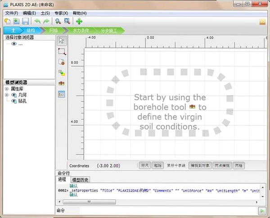Click the 选择对象浏览器 panel header
This screenshot has height=218, width=270.
[29, 37]
